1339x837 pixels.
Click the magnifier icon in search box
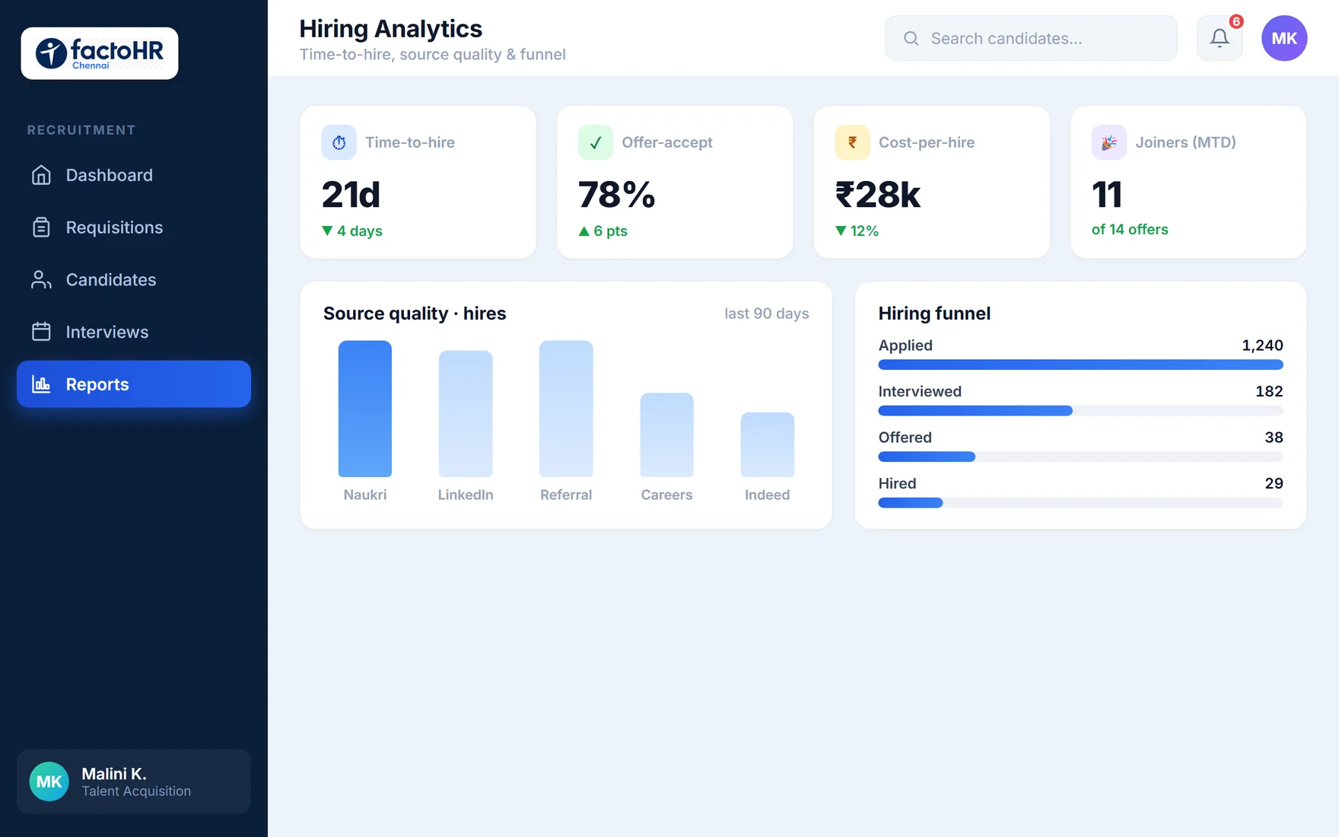[x=911, y=38]
